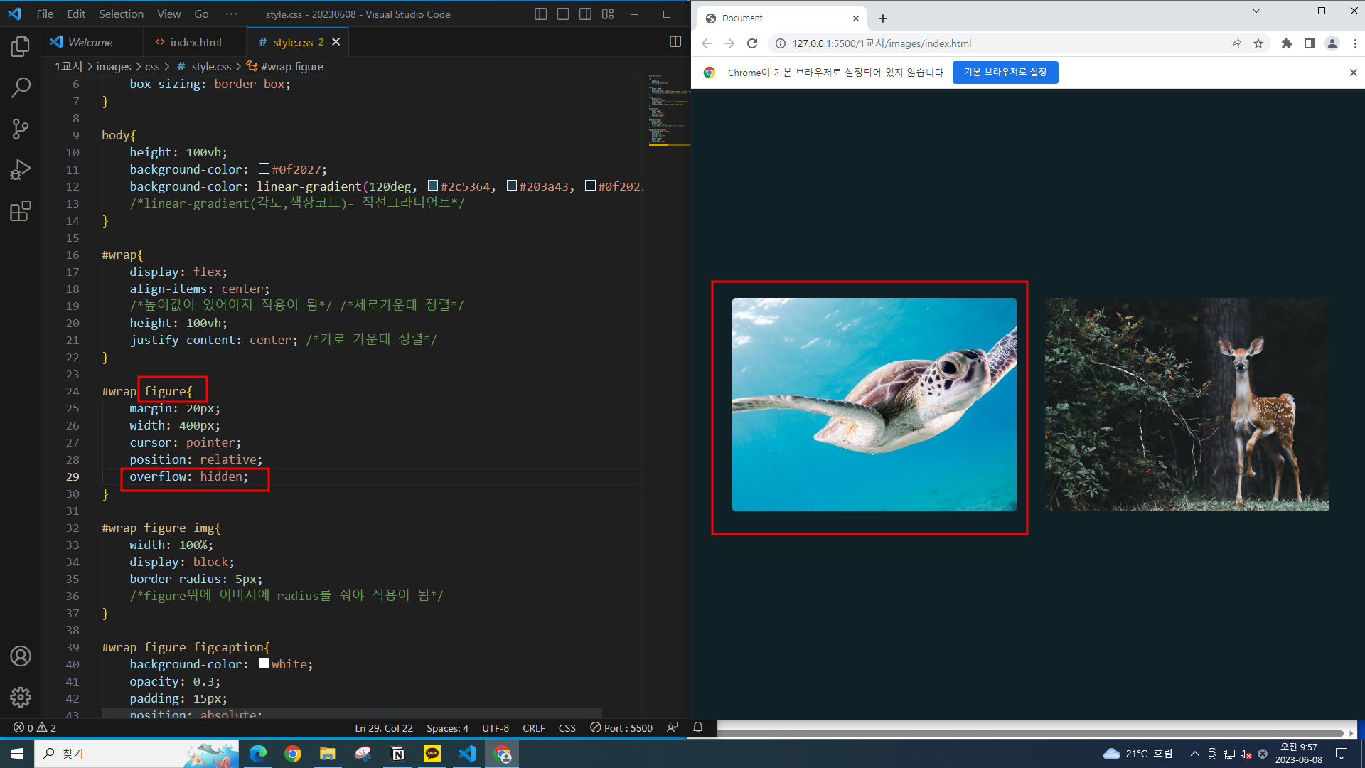Open Run and Debug view
This screenshot has height=768, width=1365.
pyautogui.click(x=21, y=170)
